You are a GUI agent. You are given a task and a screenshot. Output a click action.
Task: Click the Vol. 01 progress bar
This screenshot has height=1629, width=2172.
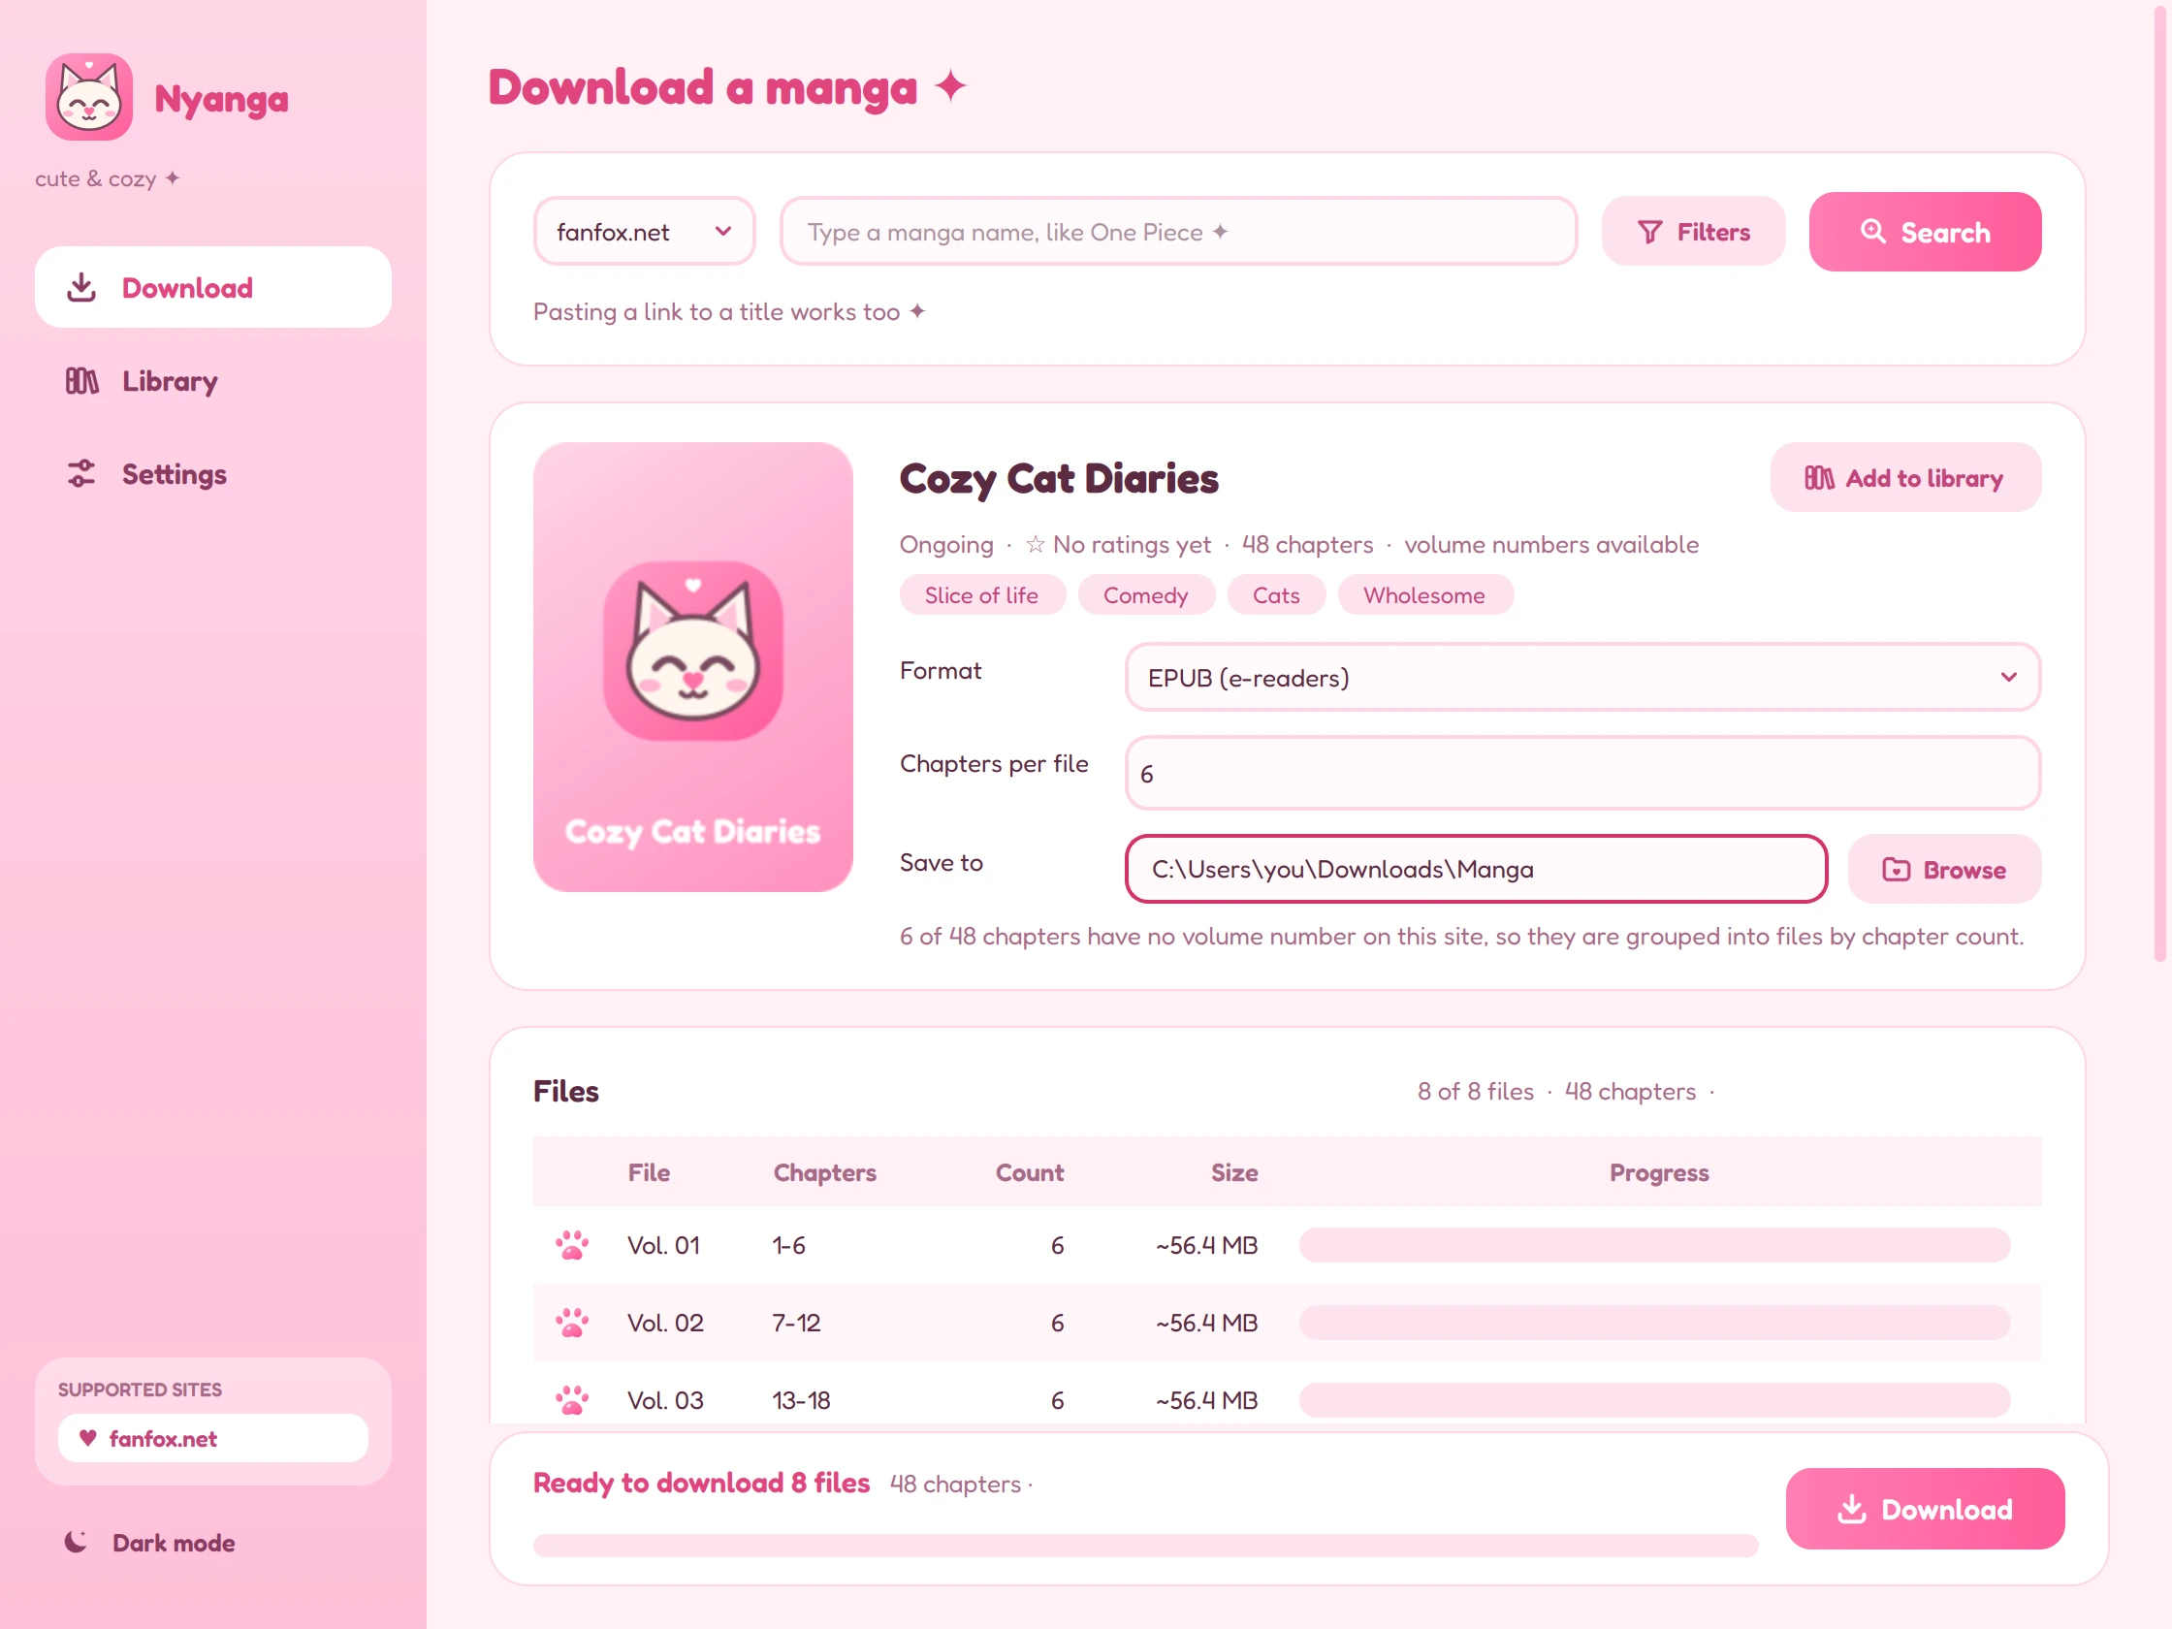coord(1654,1245)
